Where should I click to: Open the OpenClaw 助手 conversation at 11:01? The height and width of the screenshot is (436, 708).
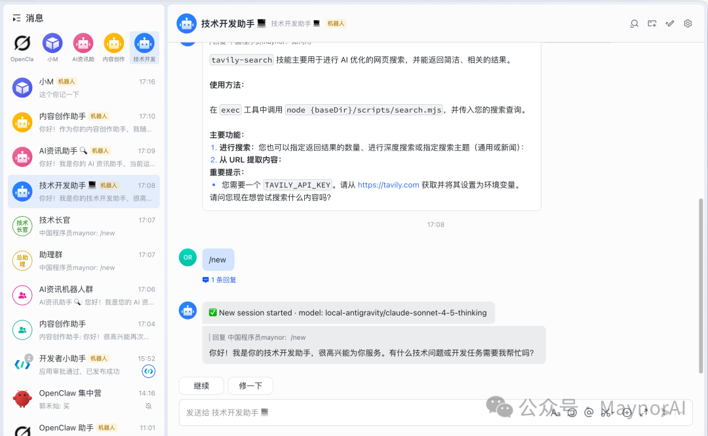[x=84, y=428]
